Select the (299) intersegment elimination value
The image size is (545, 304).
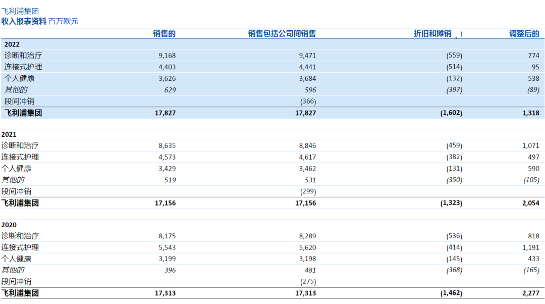(308, 191)
